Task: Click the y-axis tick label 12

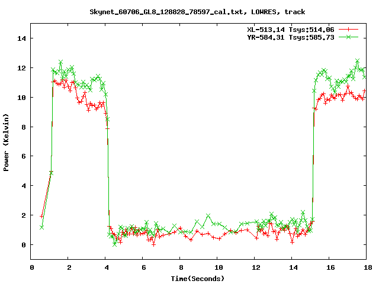Action: 21,68
